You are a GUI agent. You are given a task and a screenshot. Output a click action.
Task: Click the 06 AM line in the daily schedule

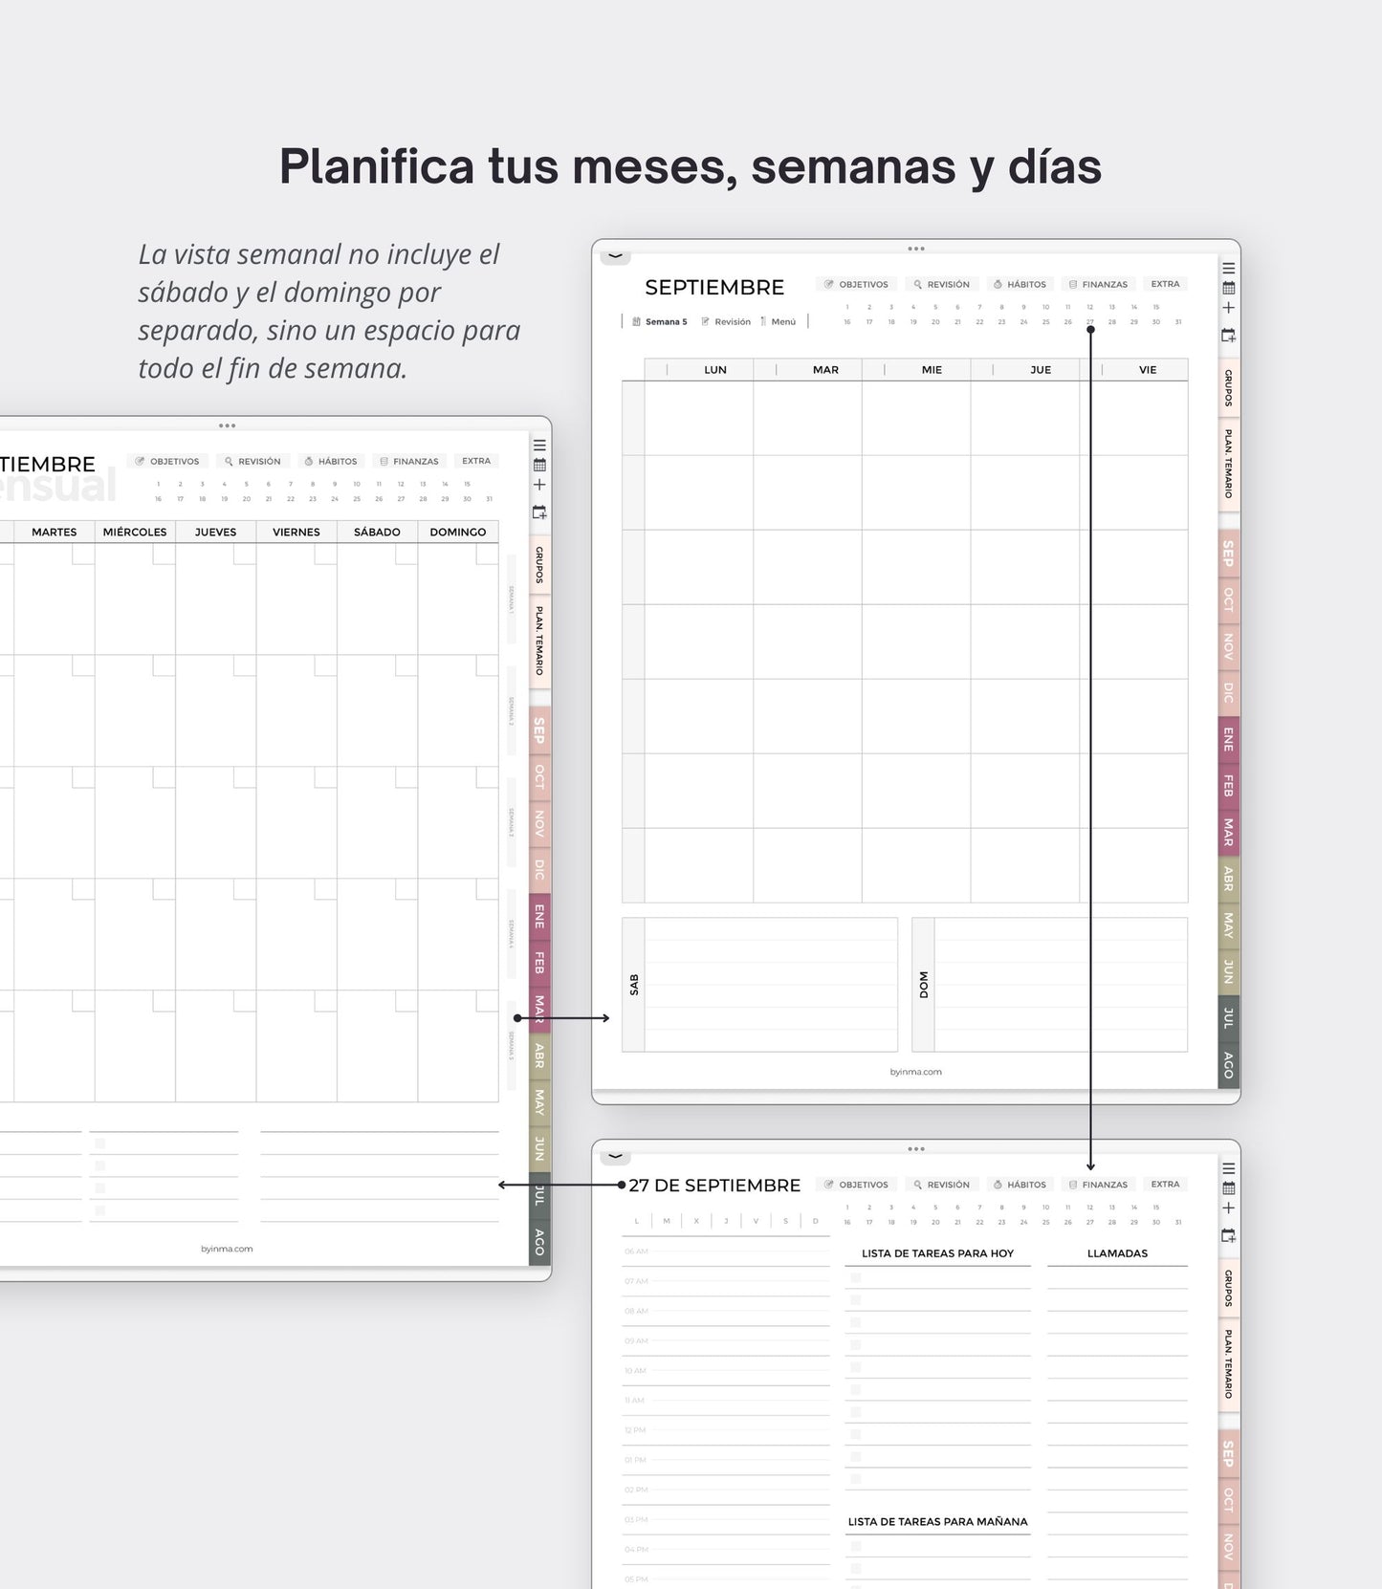tap(726, 1252)
